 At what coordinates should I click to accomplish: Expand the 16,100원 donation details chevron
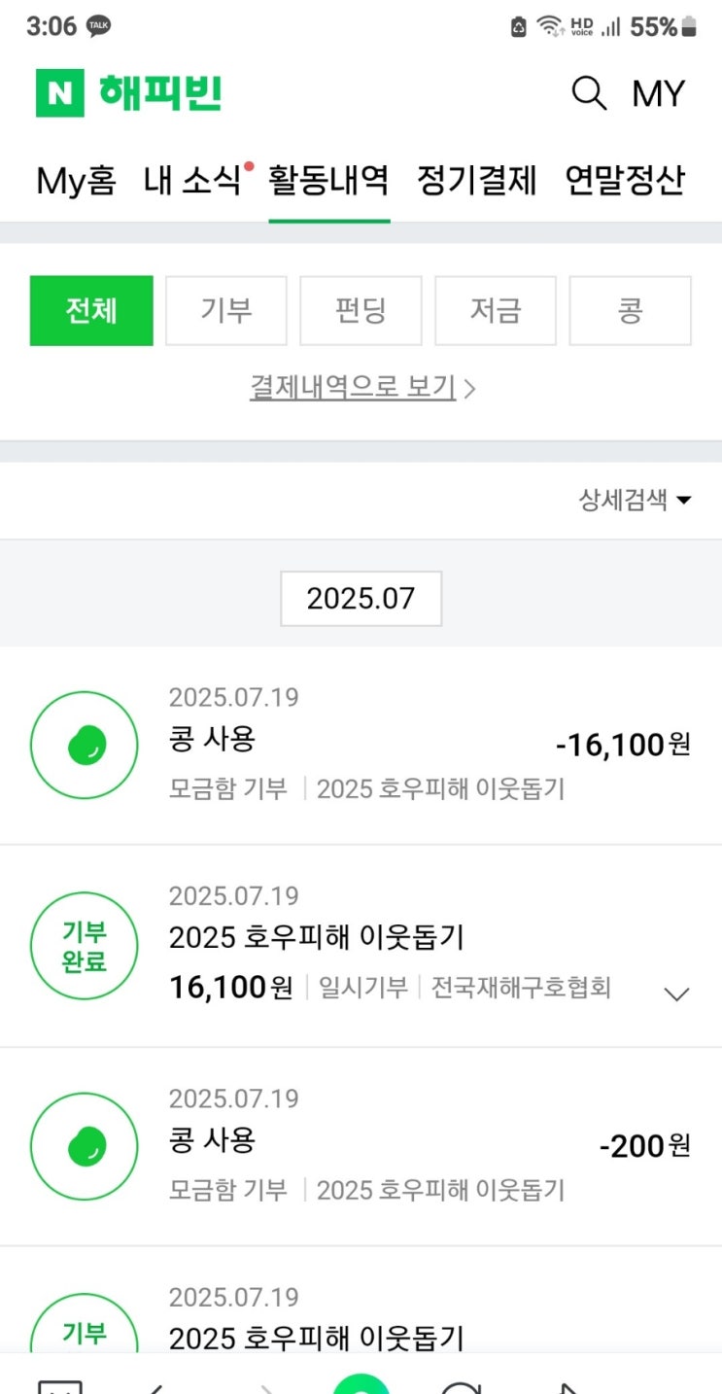pyautogui.click(x=675, y=993)
